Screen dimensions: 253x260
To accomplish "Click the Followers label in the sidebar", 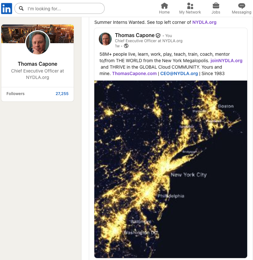I will click(15, 94).
